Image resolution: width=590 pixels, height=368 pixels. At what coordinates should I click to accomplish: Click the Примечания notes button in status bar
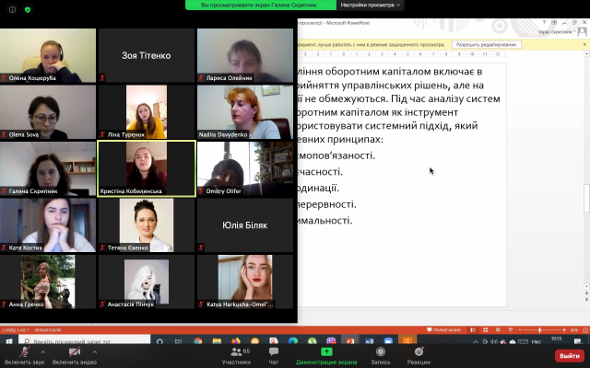[443, 330]
